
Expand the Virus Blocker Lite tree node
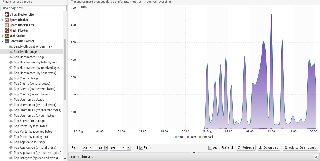point(2,15)
